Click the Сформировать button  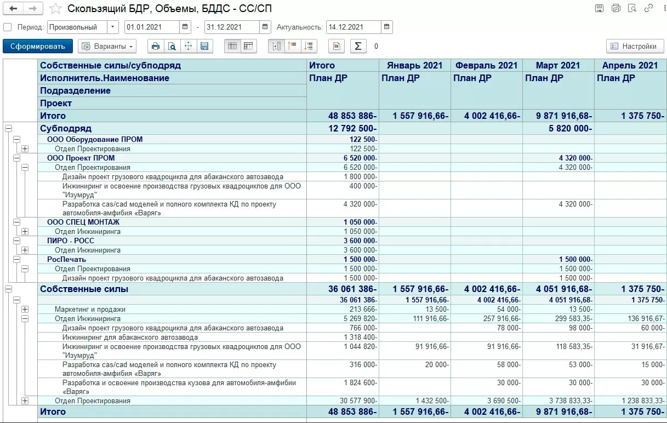(37, 47)
